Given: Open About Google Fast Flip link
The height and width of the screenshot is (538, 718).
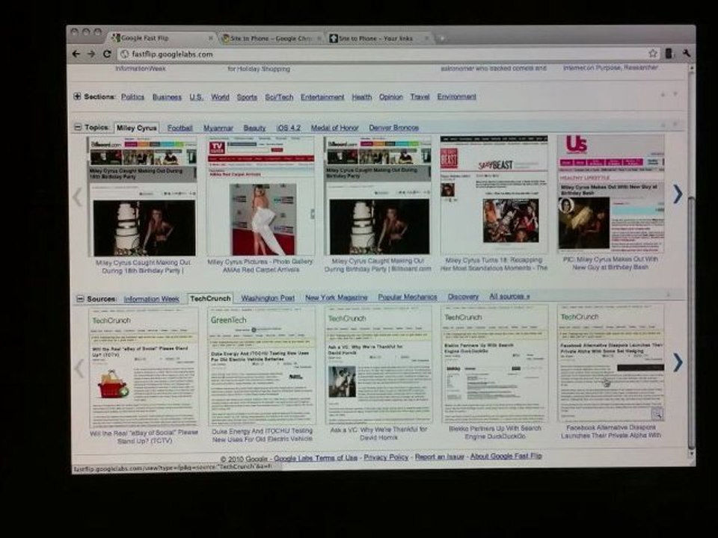Looking at the screenshot, I should 506,456.
